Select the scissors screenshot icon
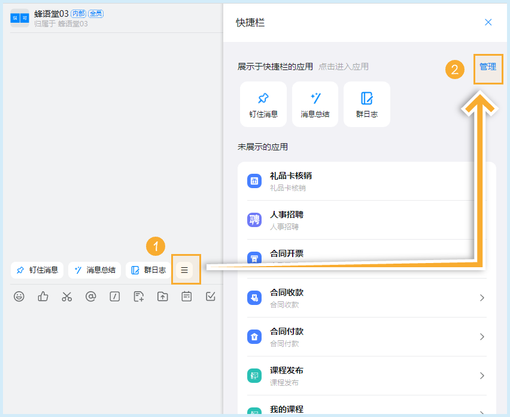Viewport: 510px width, 417px height. [x=67, y=296]
